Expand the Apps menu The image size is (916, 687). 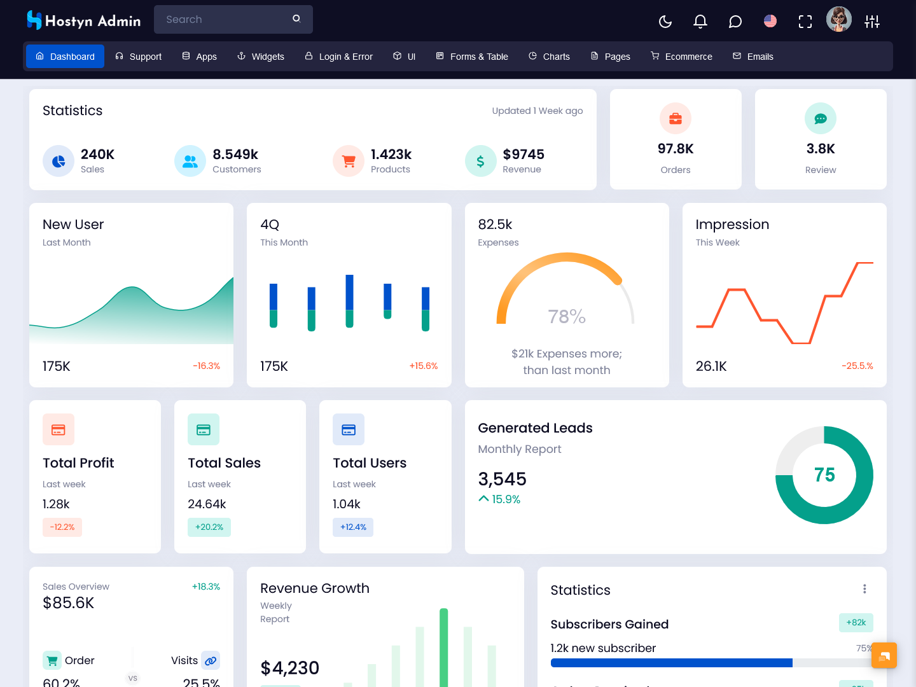coord(199,57)
